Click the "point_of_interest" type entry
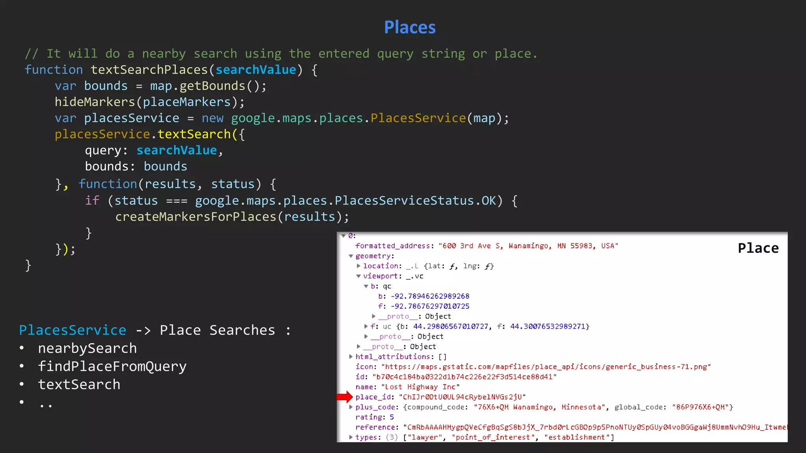Image resolution: width=806 pixels, height=453 pixels. (493, 437)
